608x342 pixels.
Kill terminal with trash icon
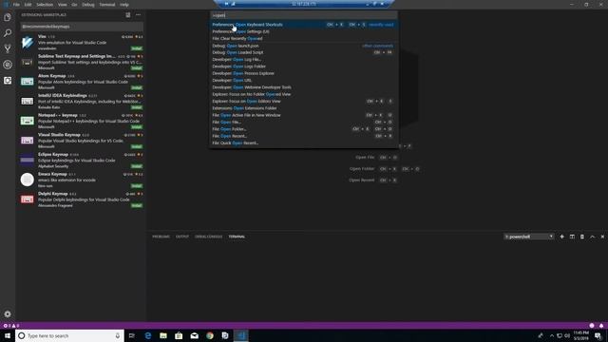582,237
